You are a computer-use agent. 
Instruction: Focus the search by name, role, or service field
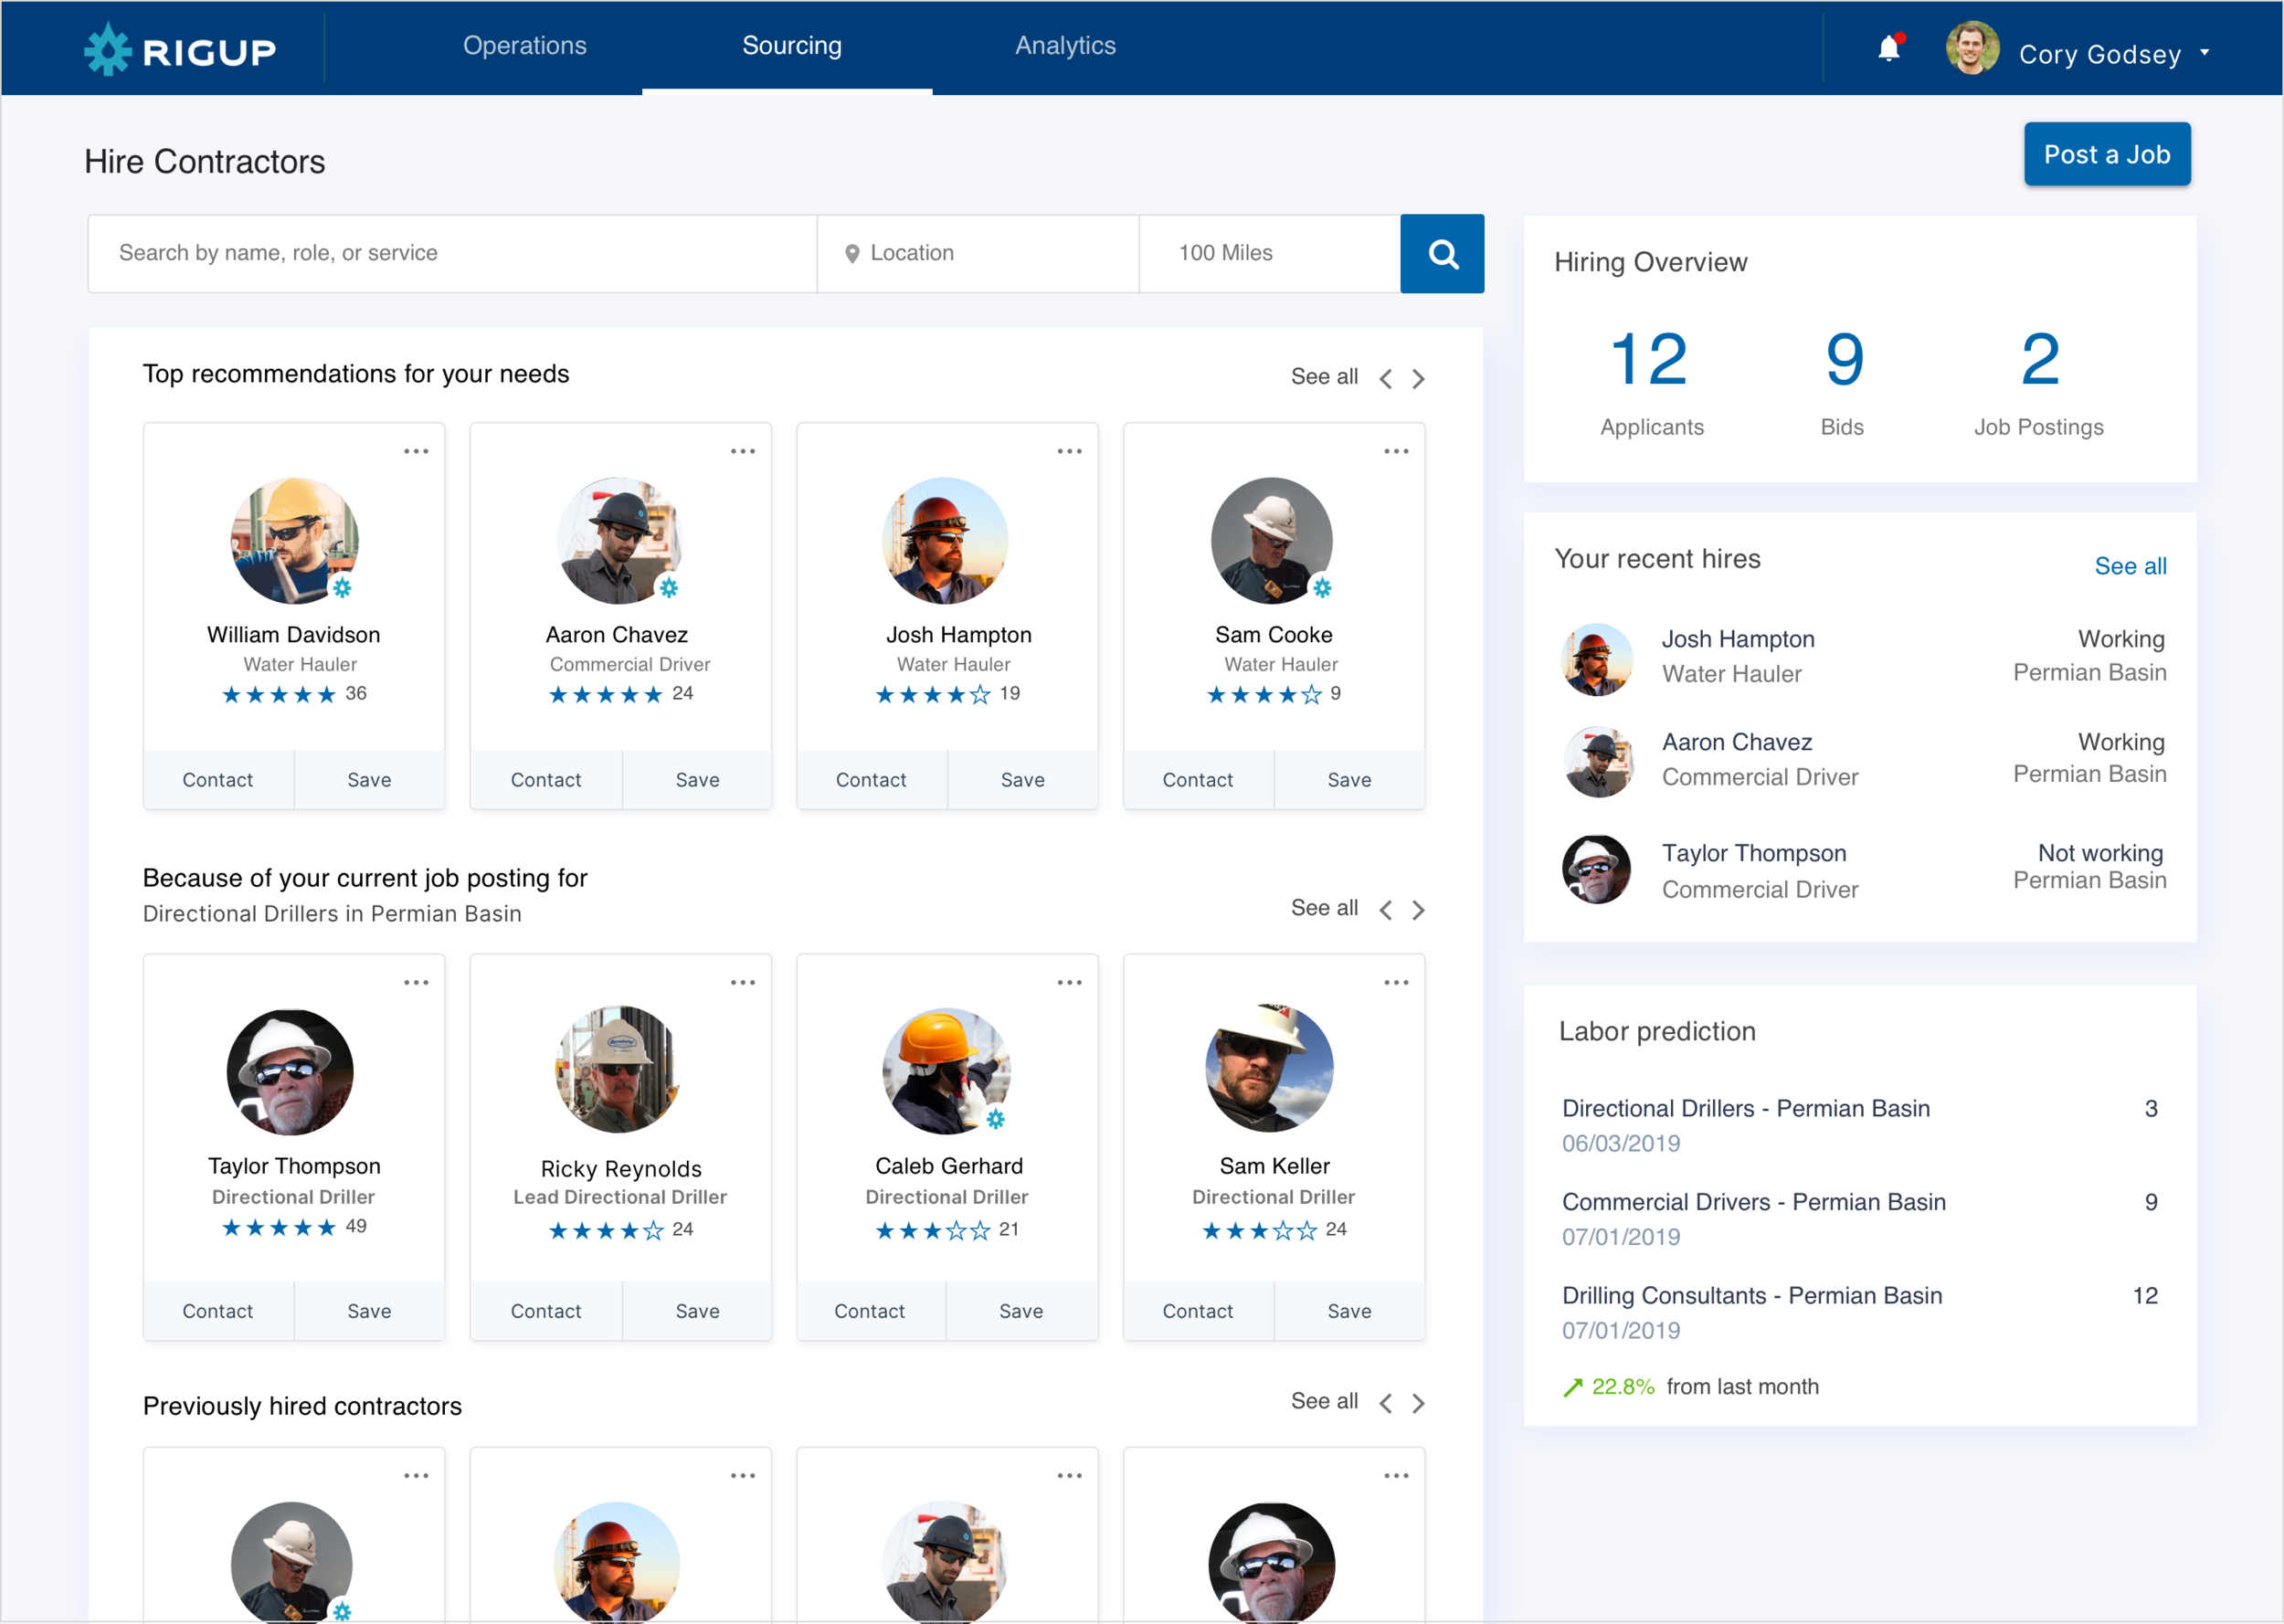pyautogui.click(x=453, y=254)
